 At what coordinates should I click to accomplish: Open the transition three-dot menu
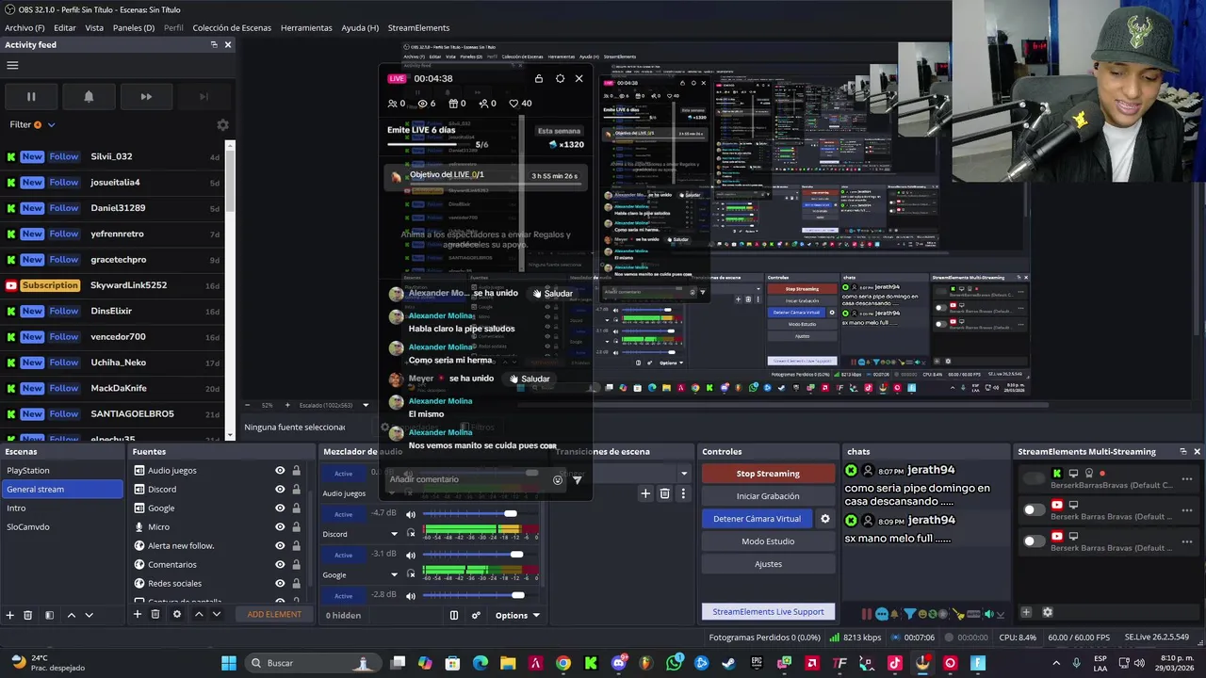tap(683, 493)
